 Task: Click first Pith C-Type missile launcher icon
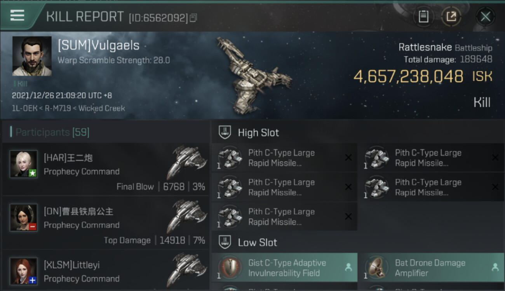tap(230, 158)
